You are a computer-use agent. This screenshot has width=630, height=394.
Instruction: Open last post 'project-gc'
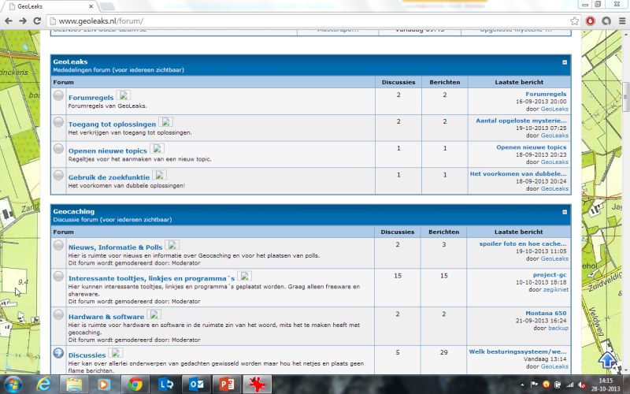[550, 274]
